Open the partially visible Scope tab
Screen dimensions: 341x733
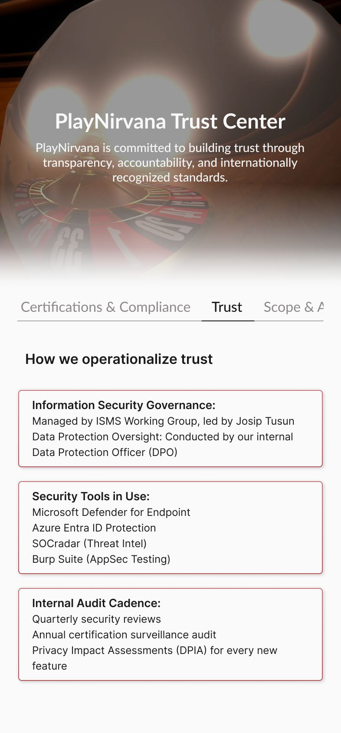pyautogui.click(x=294, y=307)
